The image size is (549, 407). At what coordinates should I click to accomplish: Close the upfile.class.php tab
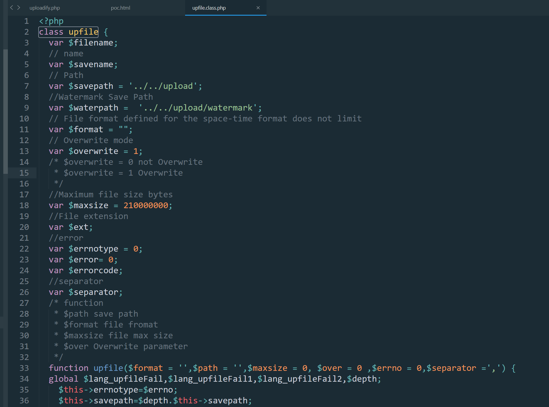(258, 8)
